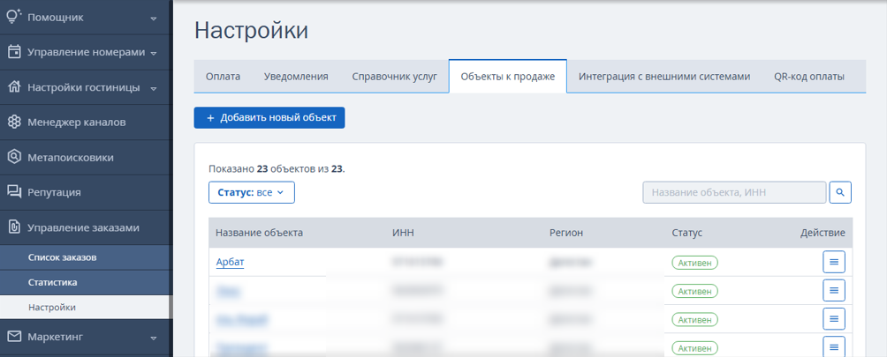The image size is (887, 357).
Task: Click the Регион column header
Action: click(566, 233)
